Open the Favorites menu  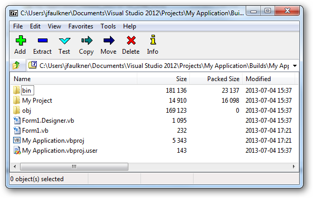pyautogui.click(x=80, y=26)
